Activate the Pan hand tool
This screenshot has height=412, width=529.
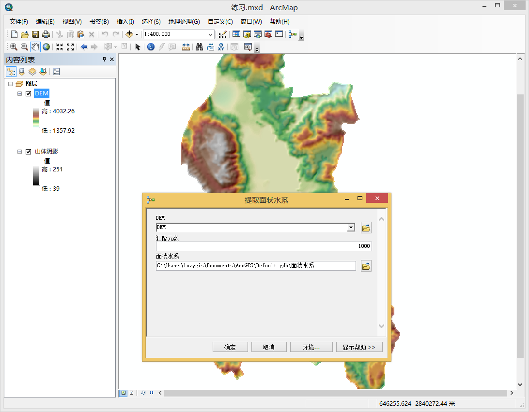tap(35, 47)
